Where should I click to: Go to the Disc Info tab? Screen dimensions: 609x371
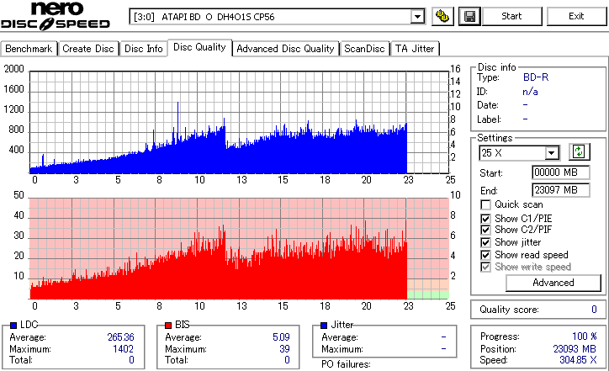[x=143, y=49]
